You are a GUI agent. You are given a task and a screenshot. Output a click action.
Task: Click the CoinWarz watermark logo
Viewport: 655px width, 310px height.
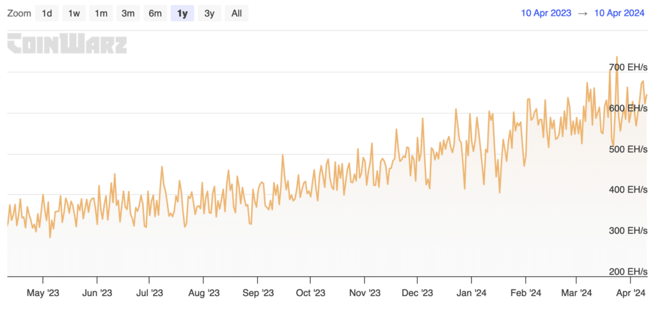point(67,44)
